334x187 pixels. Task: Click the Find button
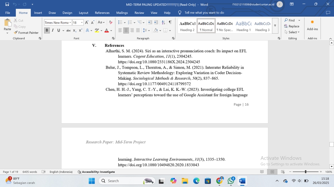pyautogui.click(x=289, y=20)
